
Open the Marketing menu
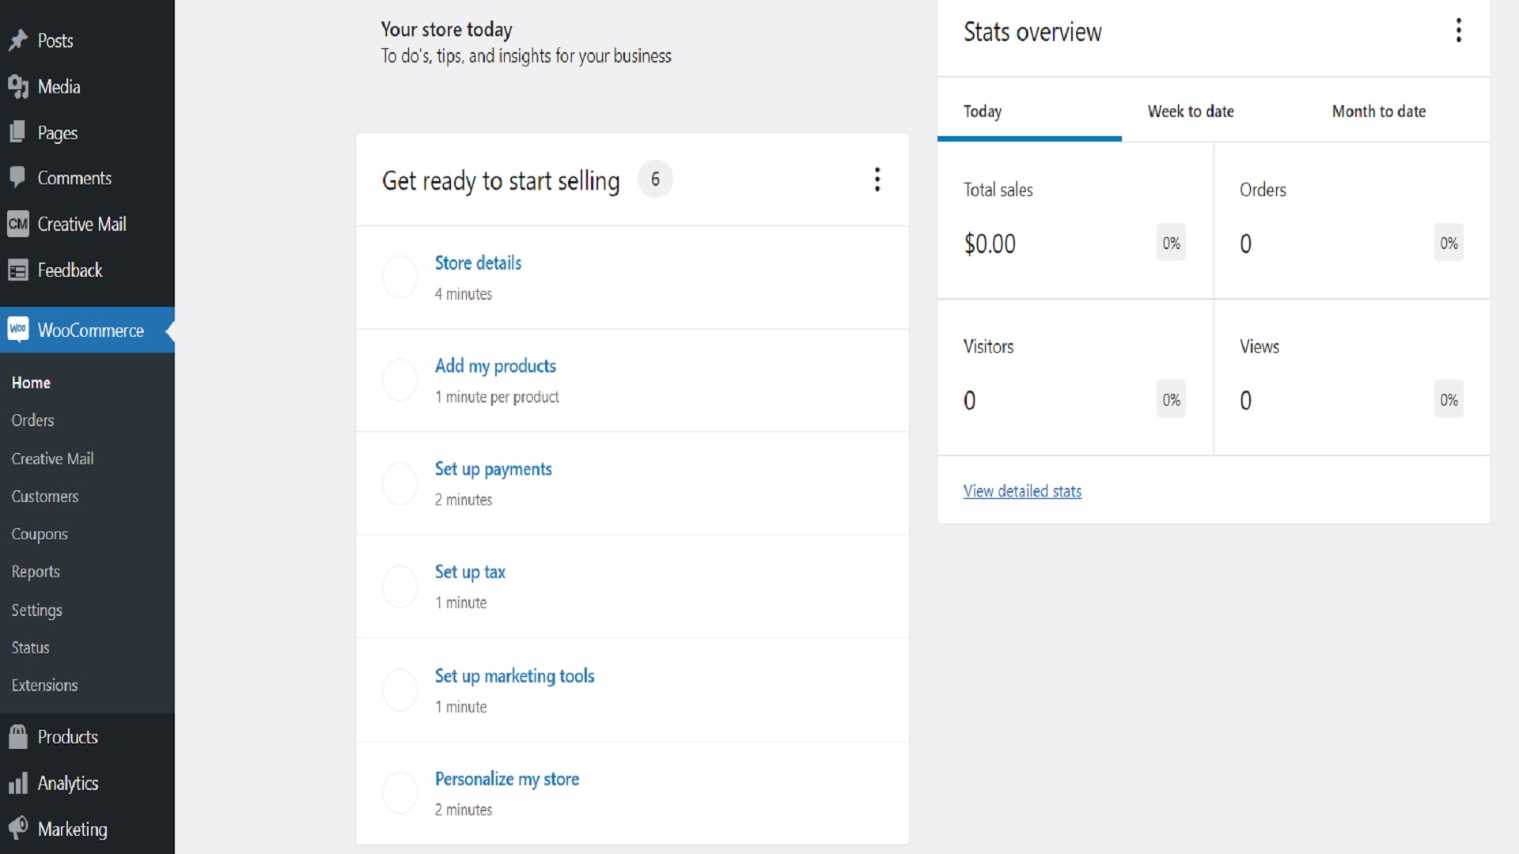(x=73, y=829)
